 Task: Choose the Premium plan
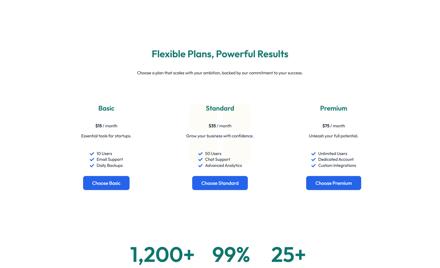coord(334,183)
